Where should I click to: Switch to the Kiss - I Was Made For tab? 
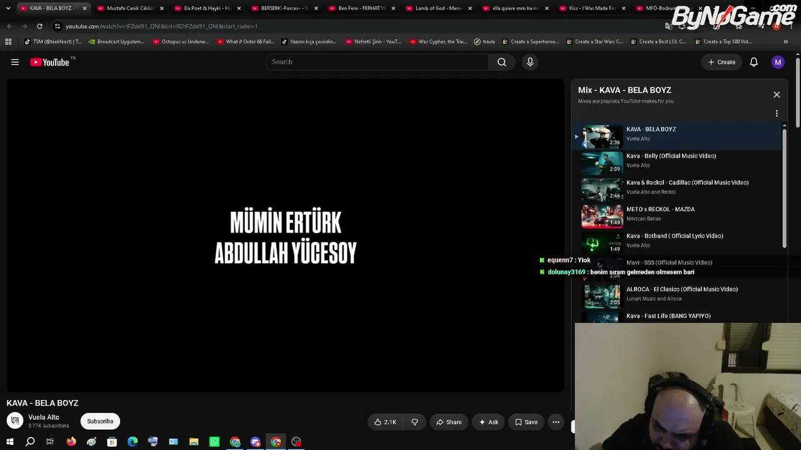(x=593, y=8)
